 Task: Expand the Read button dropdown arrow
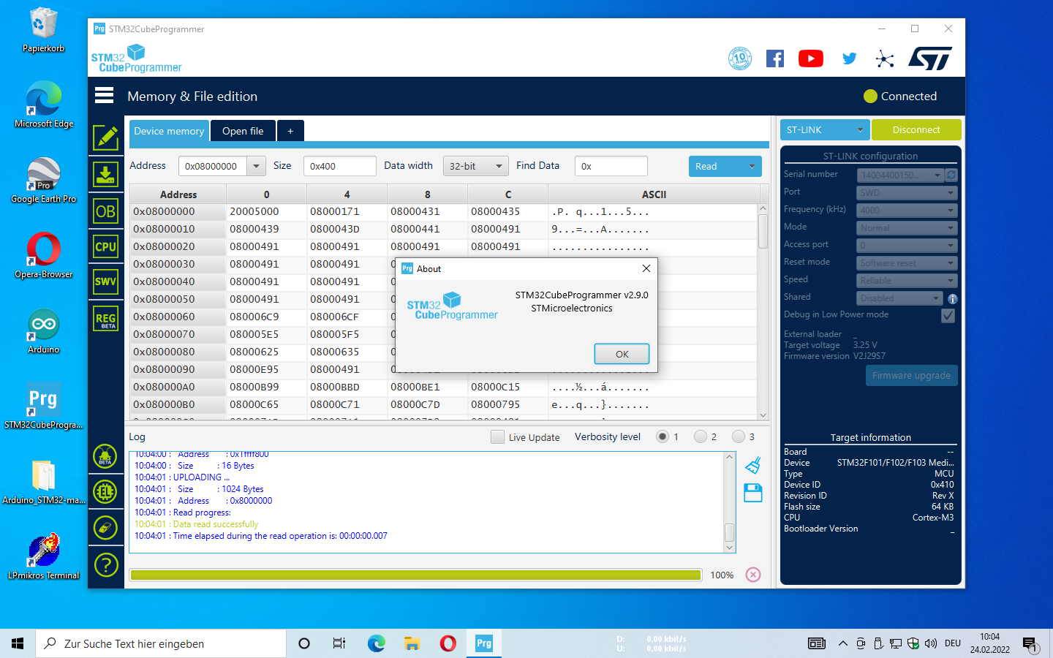coord(752,166)
